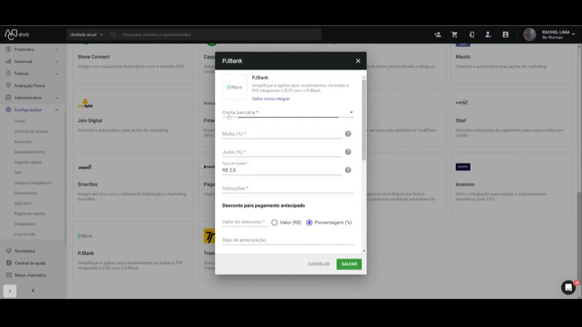
Task: Open the Conta bancária dropdown
Action: (x=288, y=113)
